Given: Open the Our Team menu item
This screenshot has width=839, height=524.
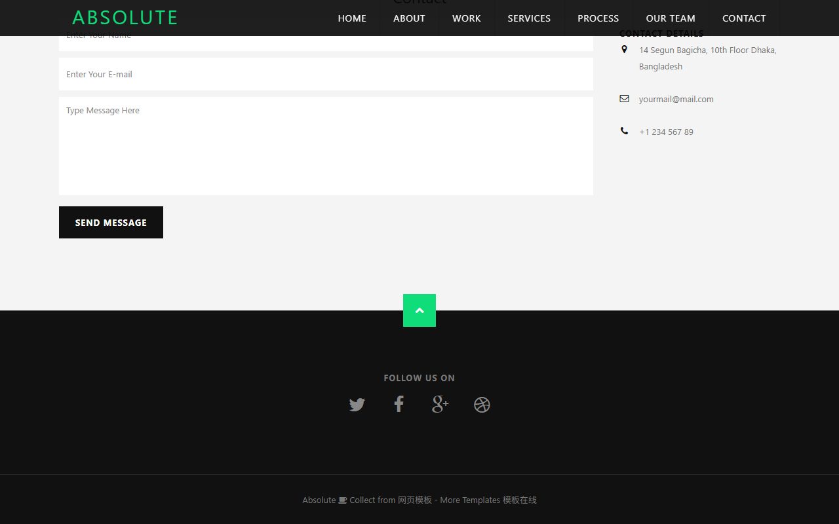Looking at the screenshot, I should [671, 18].
